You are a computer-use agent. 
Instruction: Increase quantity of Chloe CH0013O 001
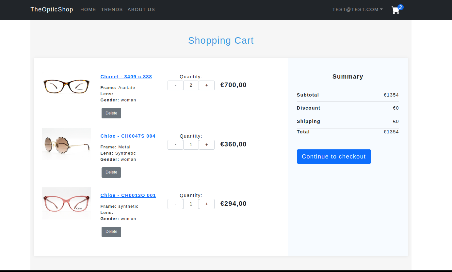[x=207, y=204]
